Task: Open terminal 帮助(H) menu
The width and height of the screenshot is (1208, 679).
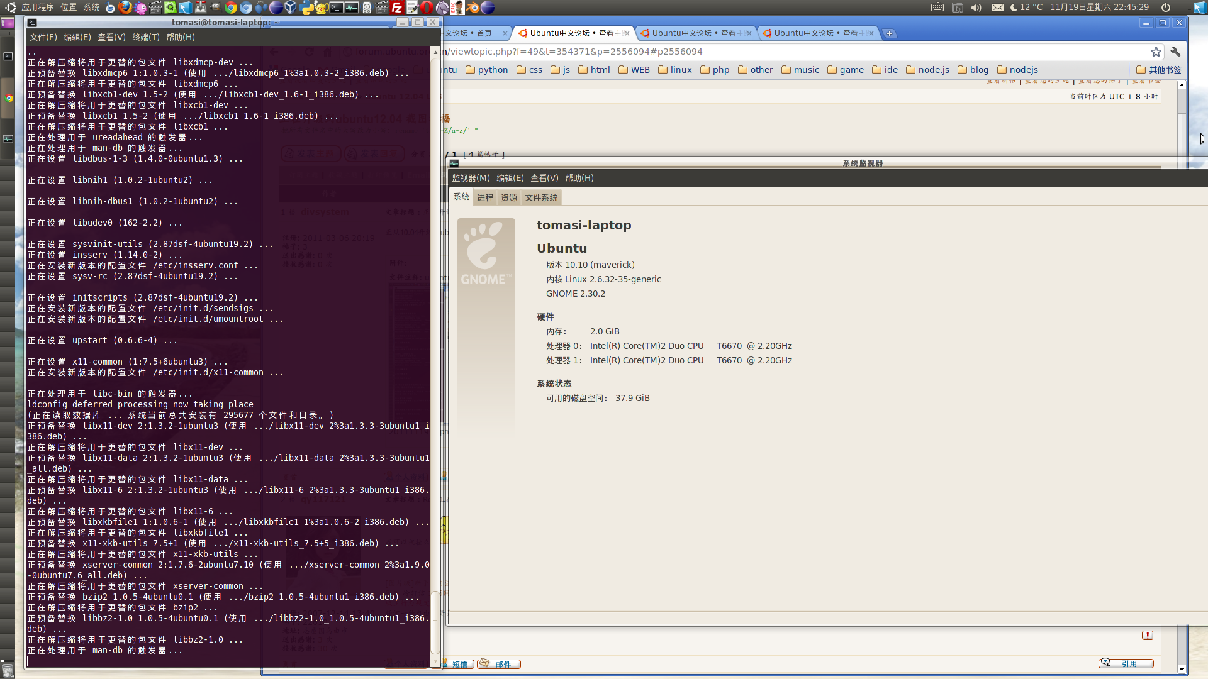Action: click(181, 37)
